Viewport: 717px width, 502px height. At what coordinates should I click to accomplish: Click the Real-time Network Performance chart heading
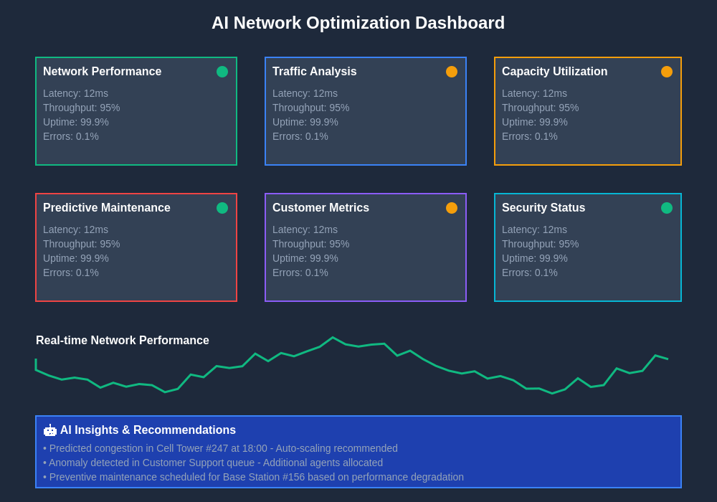tap(123, 341)
